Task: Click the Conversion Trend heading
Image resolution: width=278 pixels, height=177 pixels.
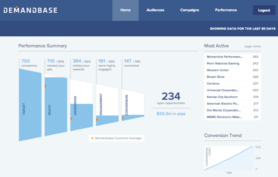Action: coord(223,135)
